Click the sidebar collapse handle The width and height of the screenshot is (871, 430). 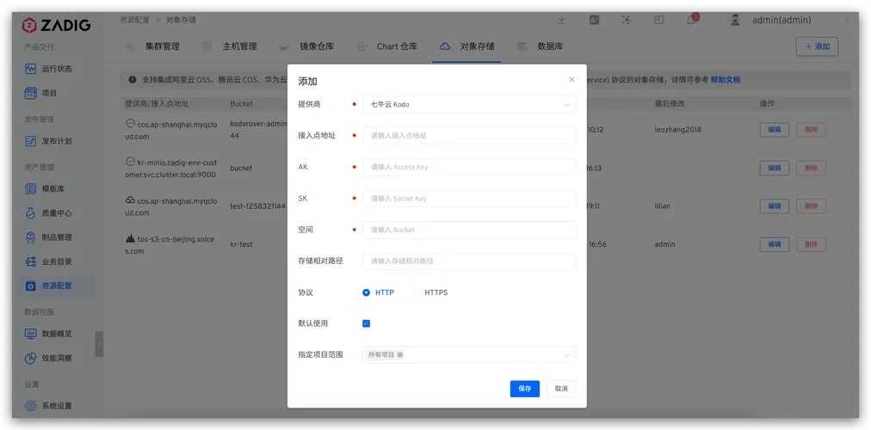coord(100,344)
